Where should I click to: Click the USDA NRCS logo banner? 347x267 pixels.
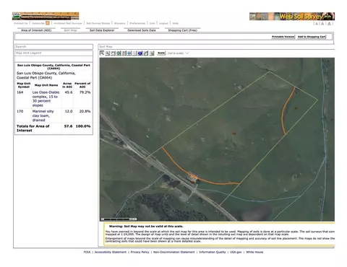[46, 16]
